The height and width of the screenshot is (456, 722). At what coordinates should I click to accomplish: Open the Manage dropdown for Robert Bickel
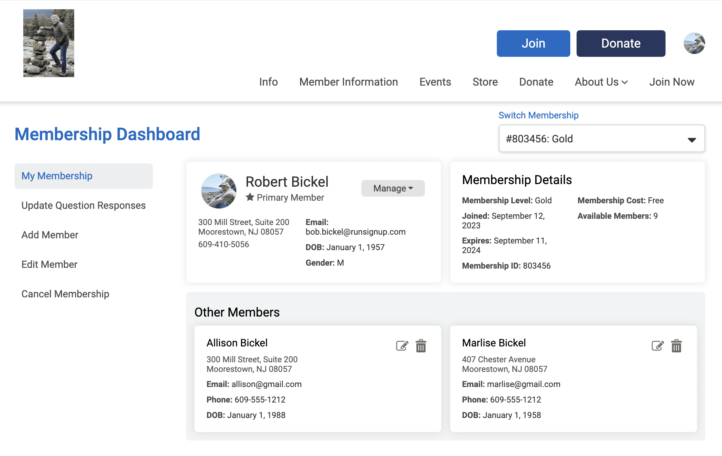pos(393,188)
